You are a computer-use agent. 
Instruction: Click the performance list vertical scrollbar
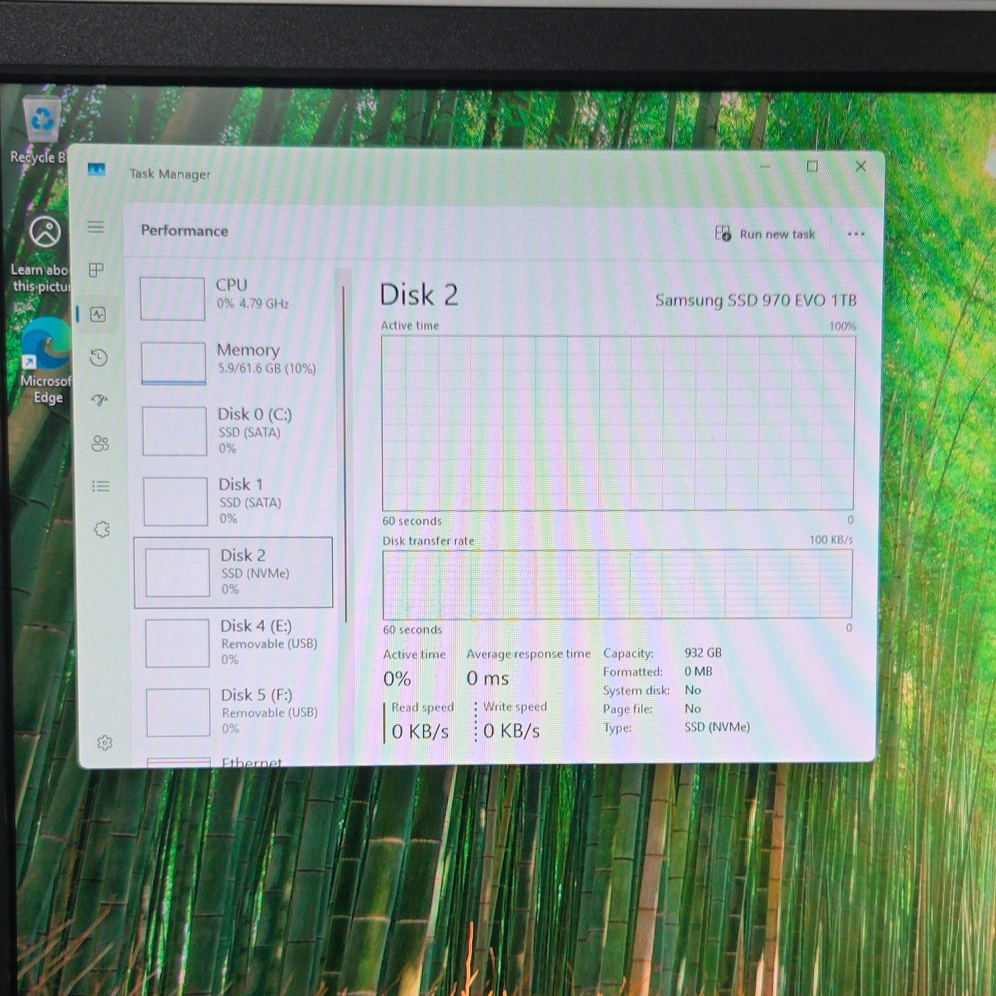tap(344, 455)
